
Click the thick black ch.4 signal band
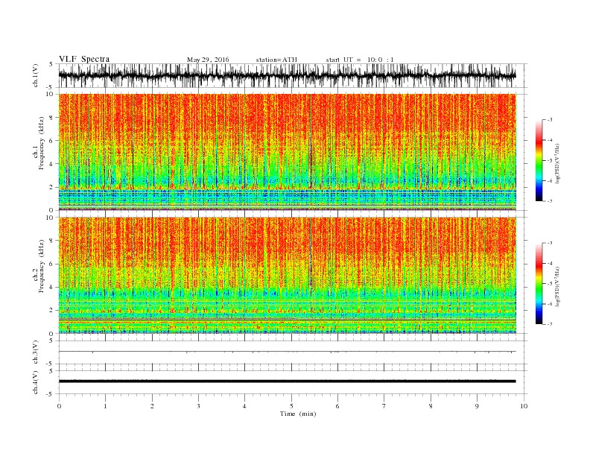(287, 381)
